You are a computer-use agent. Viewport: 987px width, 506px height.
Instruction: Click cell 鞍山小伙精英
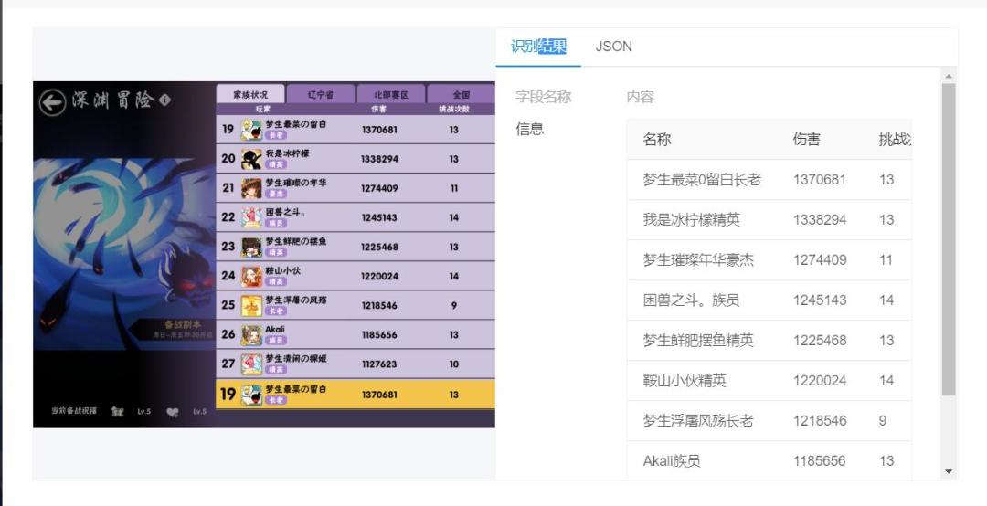click(x=685, y=382)
